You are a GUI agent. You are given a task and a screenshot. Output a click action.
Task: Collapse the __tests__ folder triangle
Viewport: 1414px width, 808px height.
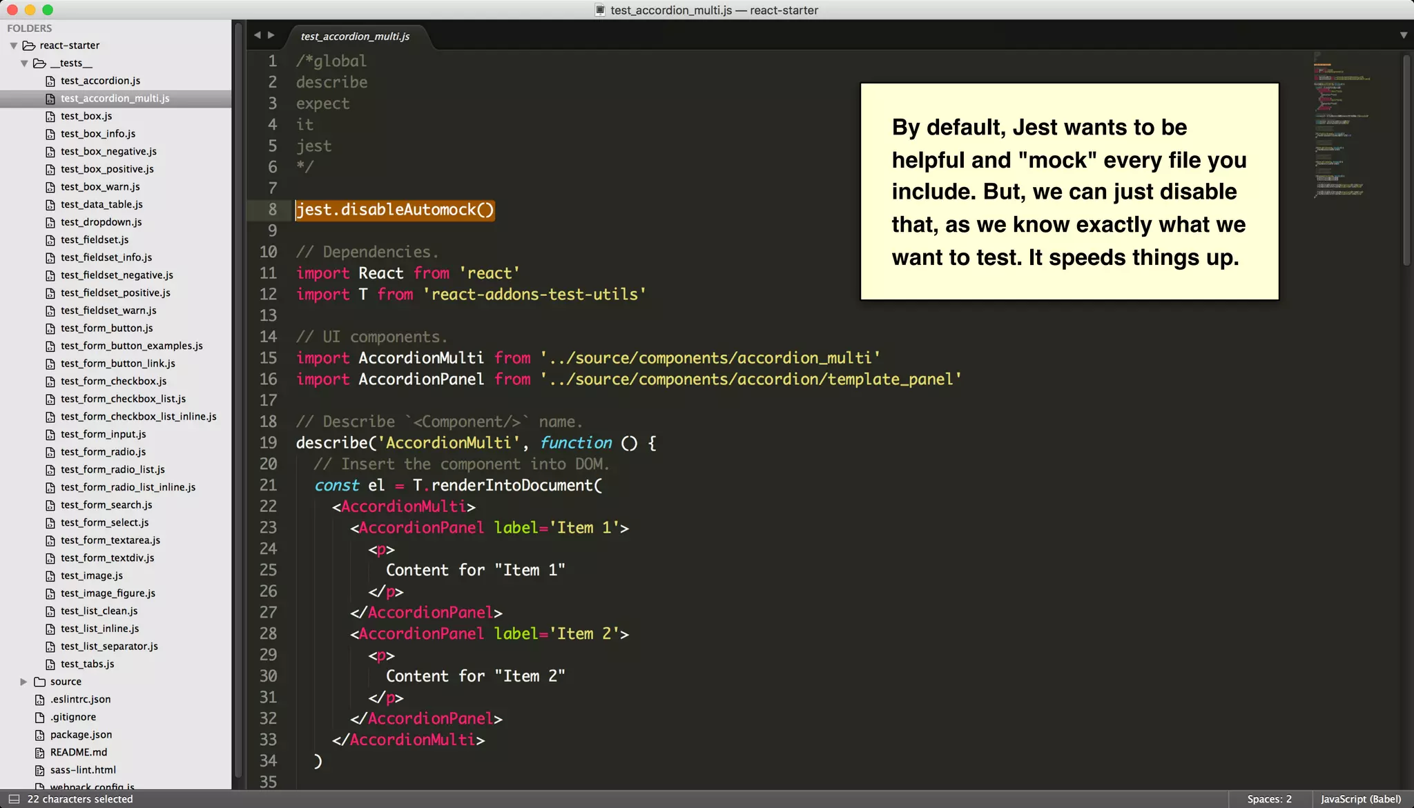24,63
